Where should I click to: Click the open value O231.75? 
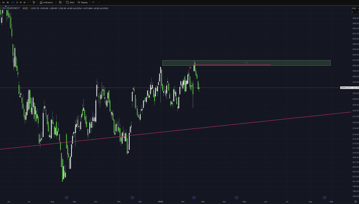34,8
